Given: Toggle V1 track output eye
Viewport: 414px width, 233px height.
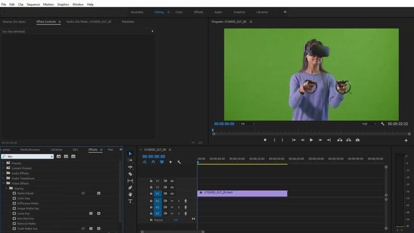Looking at the screenshot, I should click(x=172, y=194).
